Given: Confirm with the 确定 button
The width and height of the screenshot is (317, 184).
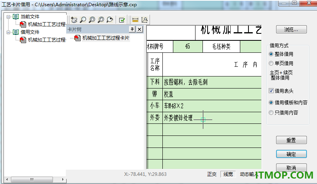Looking at the screenshot, I should click(x=291, y=154).
